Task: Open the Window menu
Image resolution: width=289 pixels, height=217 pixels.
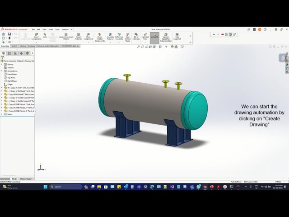Action: [65, 29]
